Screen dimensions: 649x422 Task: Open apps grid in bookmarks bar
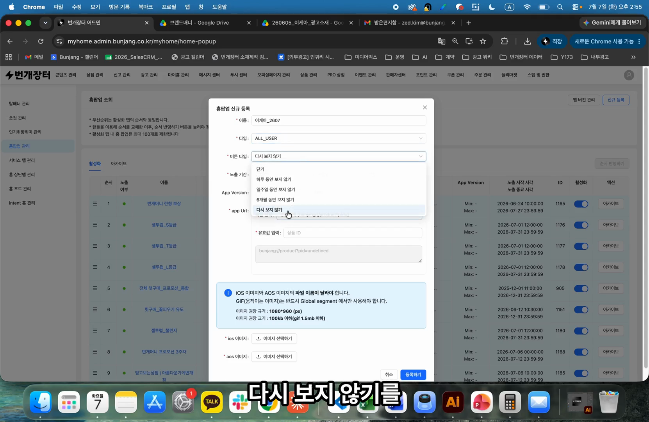click(x=9, y=57)
